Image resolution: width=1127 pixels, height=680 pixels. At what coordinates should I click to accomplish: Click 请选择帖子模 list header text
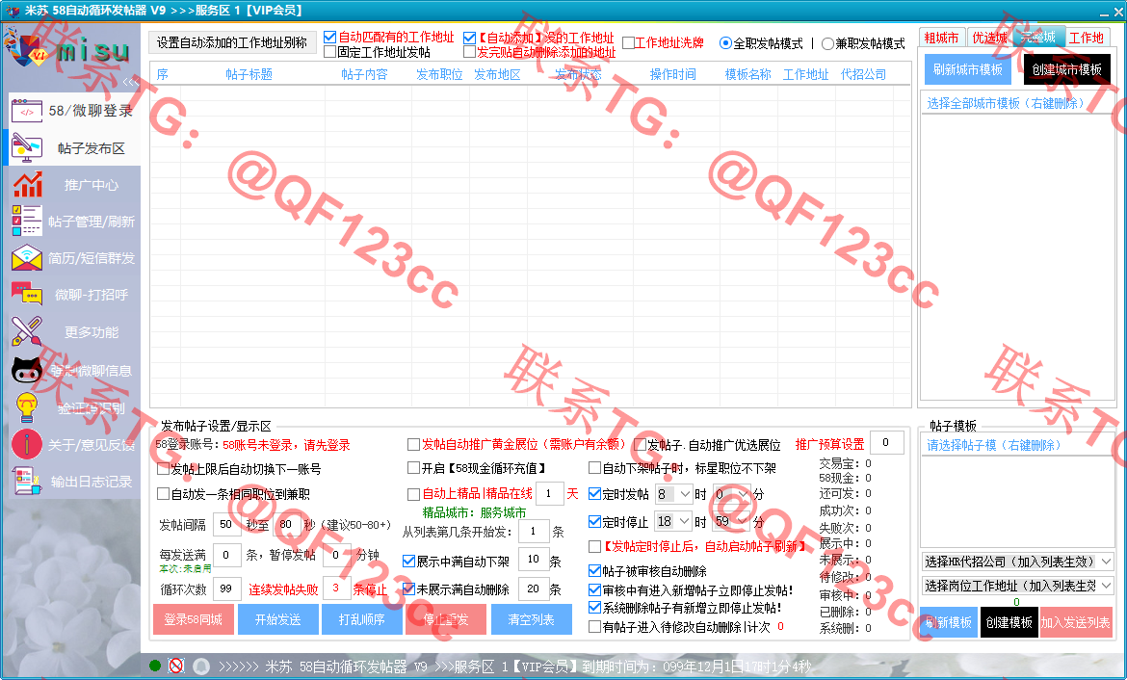993,445
